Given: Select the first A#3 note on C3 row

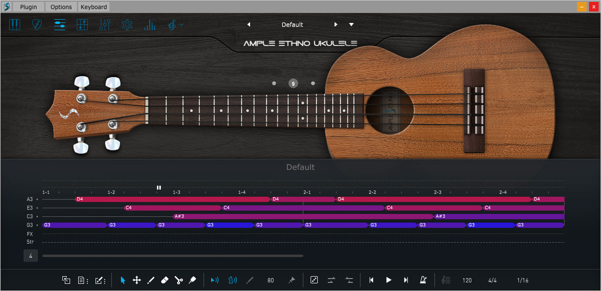Looking at the screenshot, I should 303,216.
